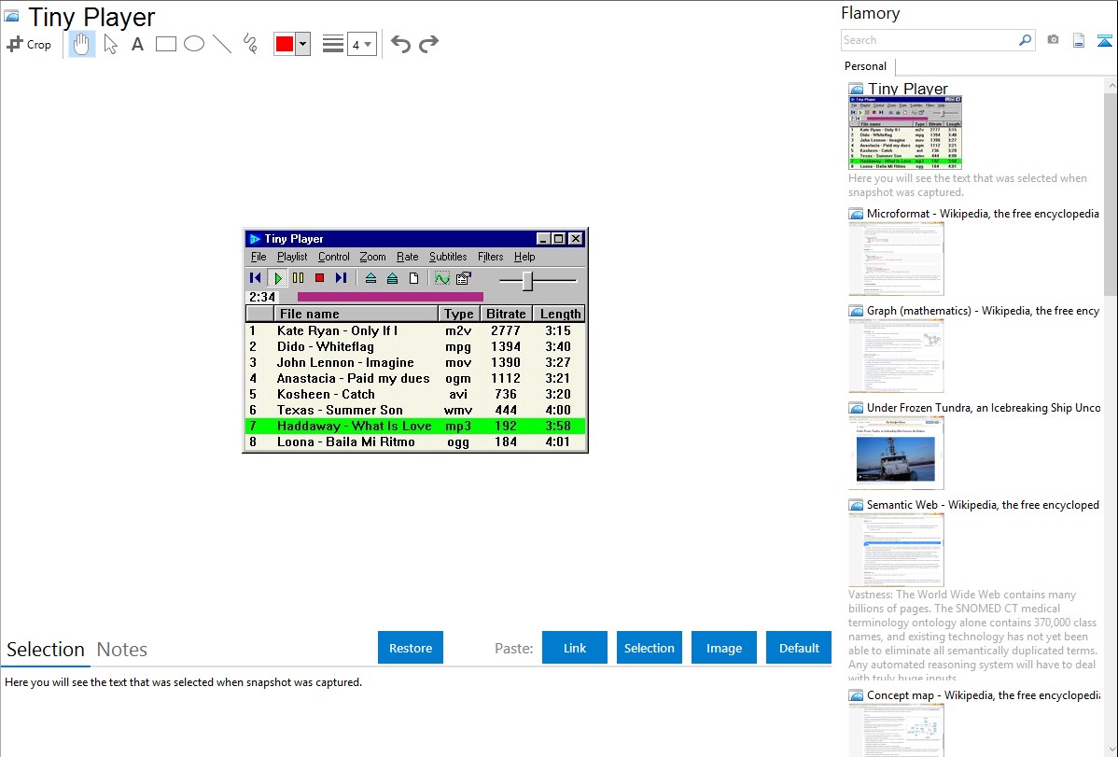Viewport: 1118px width, 757px height.
Task: Open the Microformat Wikipedia snapshot title
Action: pos(983,214)
